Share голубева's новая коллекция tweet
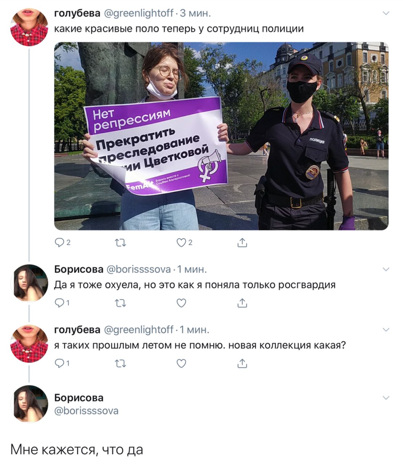 tap(242, 363)
